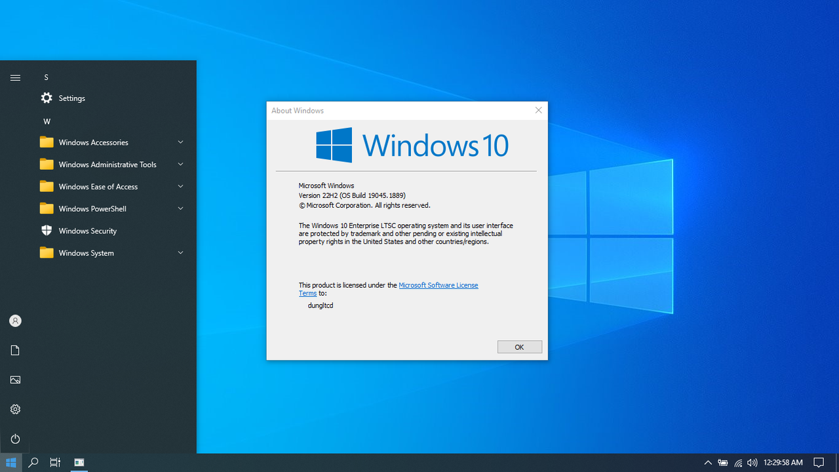Open Task View on the taskbar
839x472 pixels.
56,463
